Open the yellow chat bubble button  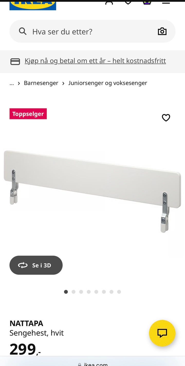pos(162,333)
